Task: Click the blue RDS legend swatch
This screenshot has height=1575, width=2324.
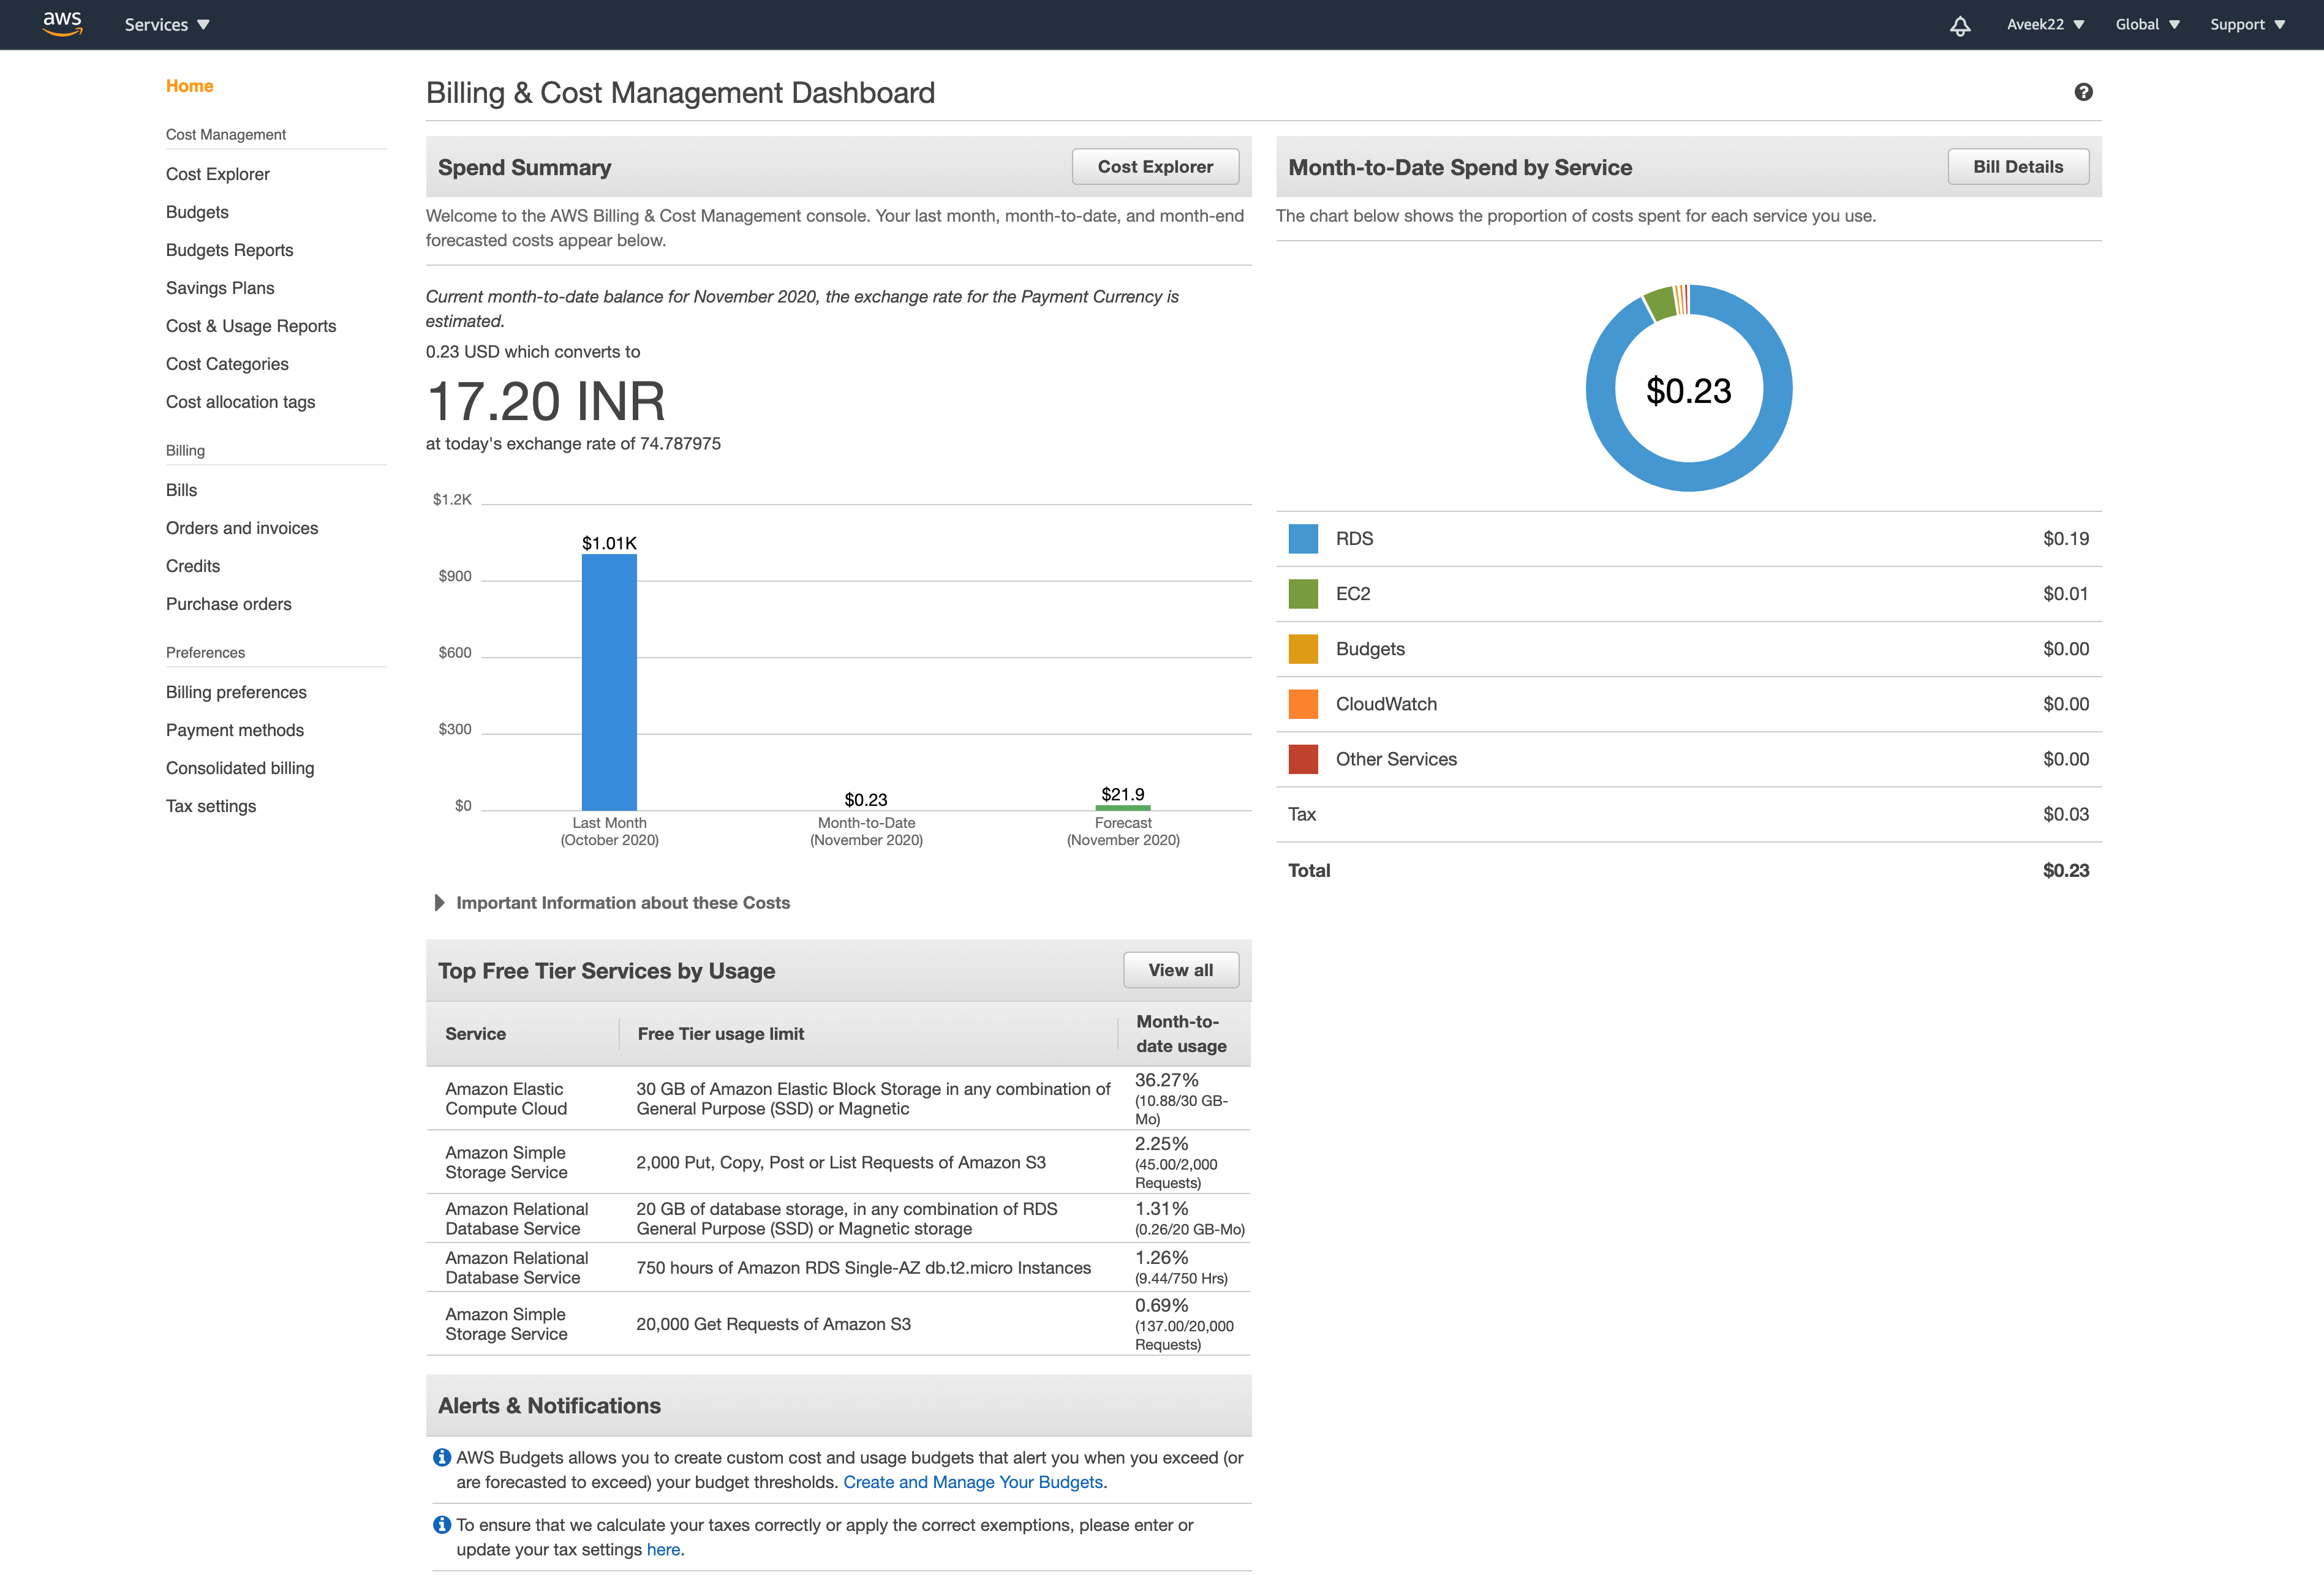Action: (x=1302, y=539)
